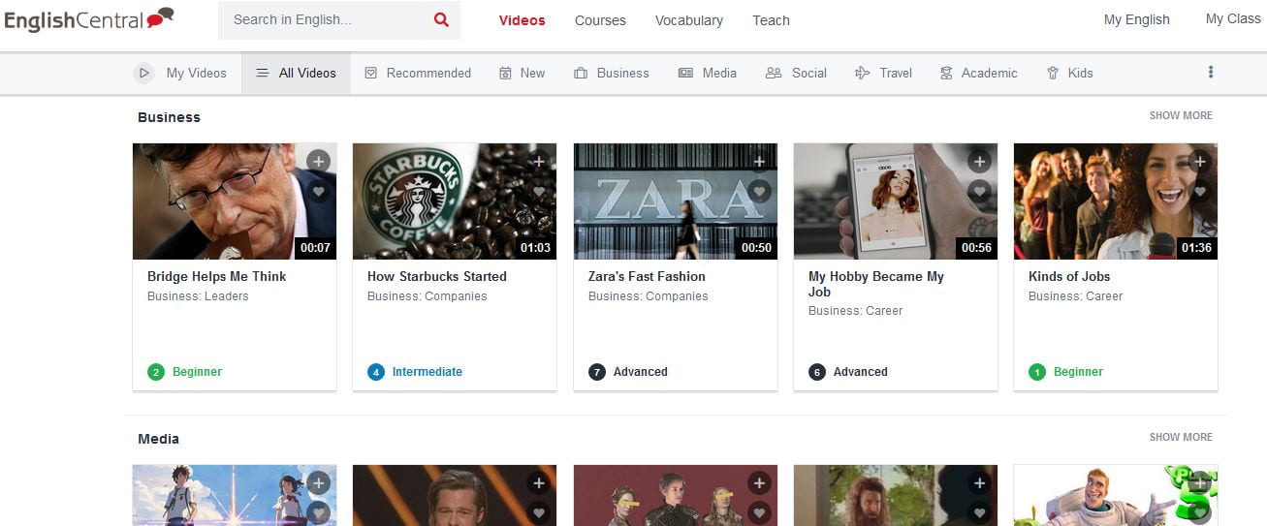Switch to the All Videos tab

[x=296, y=73]
